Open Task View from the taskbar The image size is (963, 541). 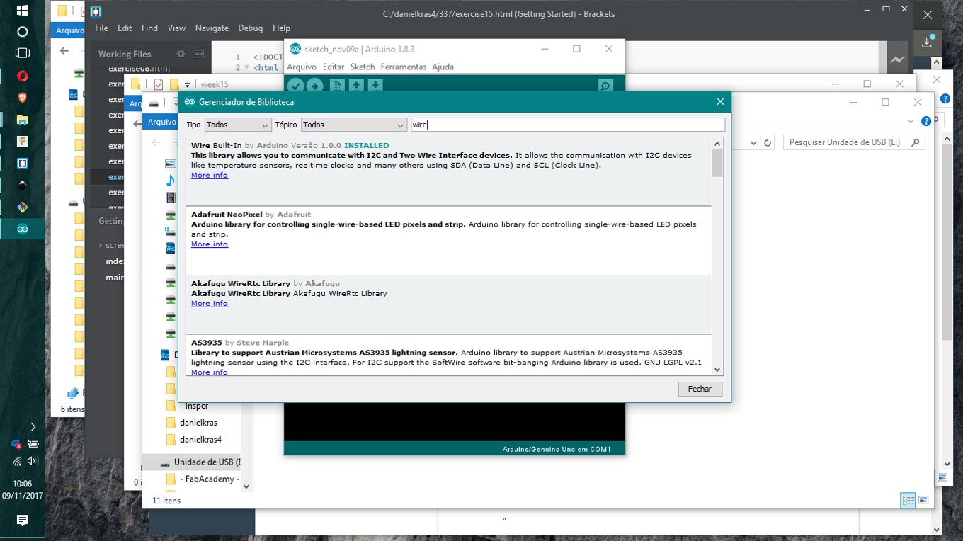tap(23, 53)
